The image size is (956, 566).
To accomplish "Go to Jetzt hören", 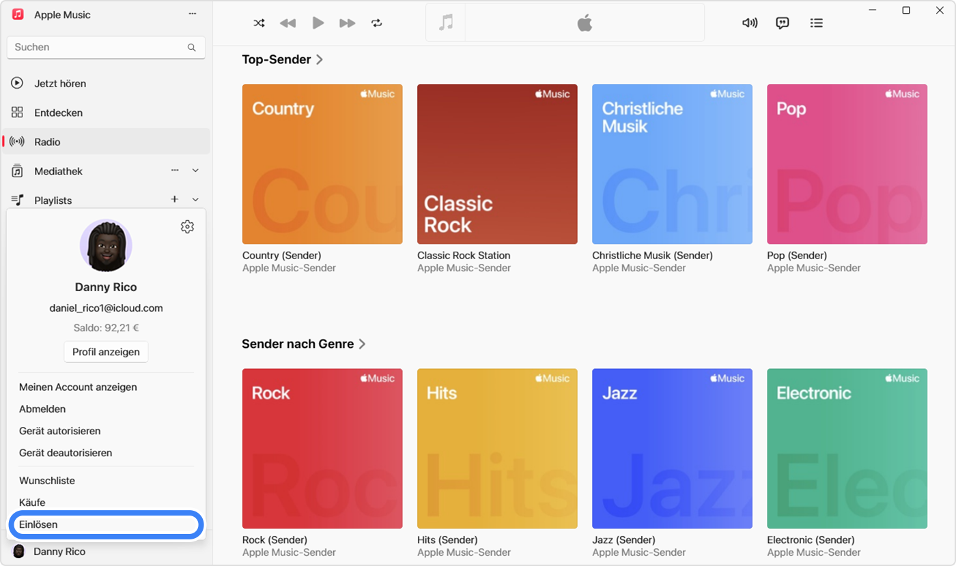I will pos(107,83).
